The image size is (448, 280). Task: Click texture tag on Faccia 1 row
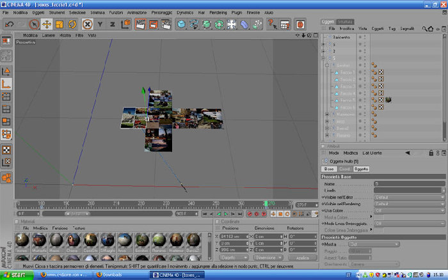click(x=381, y=72)
